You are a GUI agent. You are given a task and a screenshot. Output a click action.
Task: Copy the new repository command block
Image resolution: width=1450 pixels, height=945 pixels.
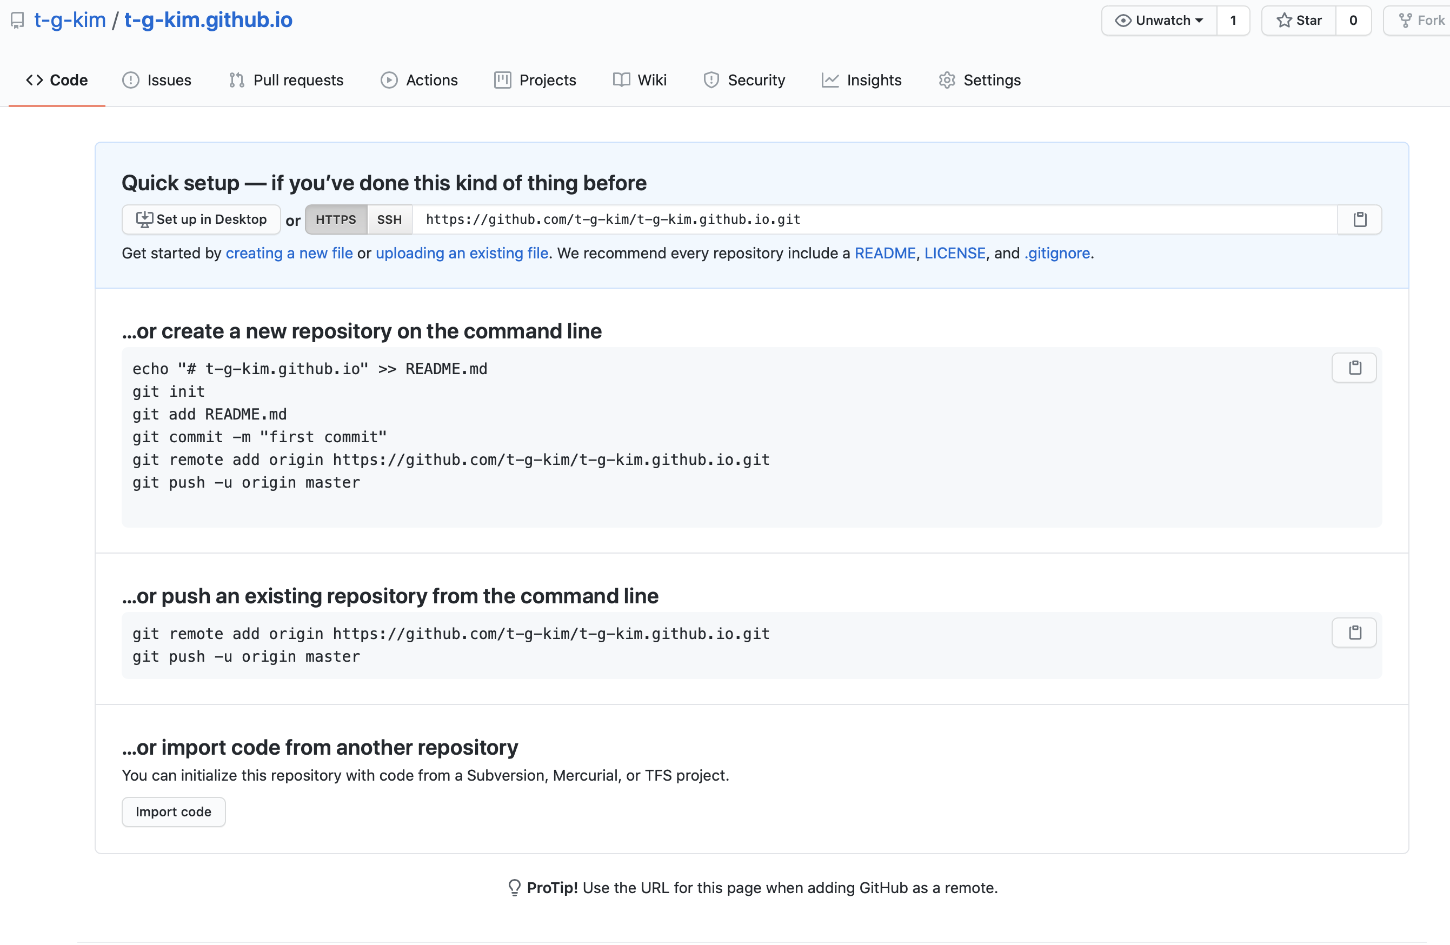coord(1354,368)
